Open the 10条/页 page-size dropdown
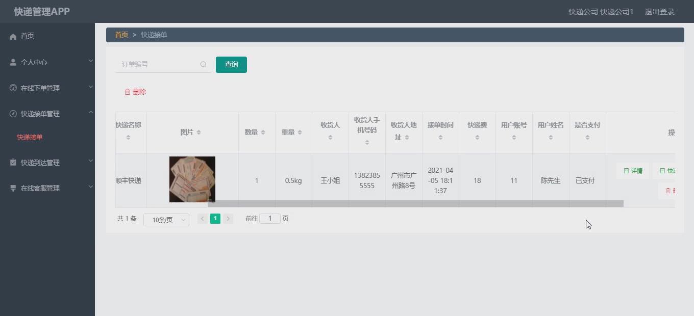This screenshot has height=316, width=694. (166, 219)
